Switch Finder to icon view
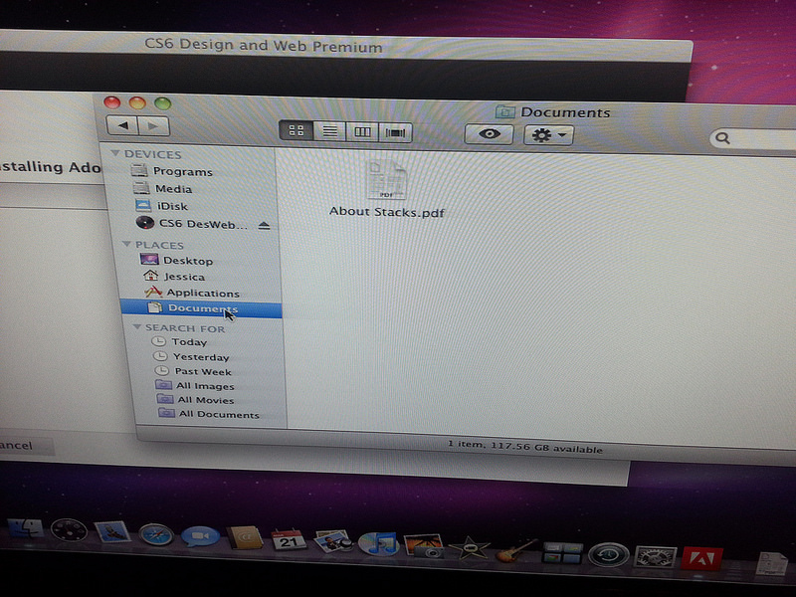Image resolution: width=796 pixels, height=597 pixels. tap(297, 131)
